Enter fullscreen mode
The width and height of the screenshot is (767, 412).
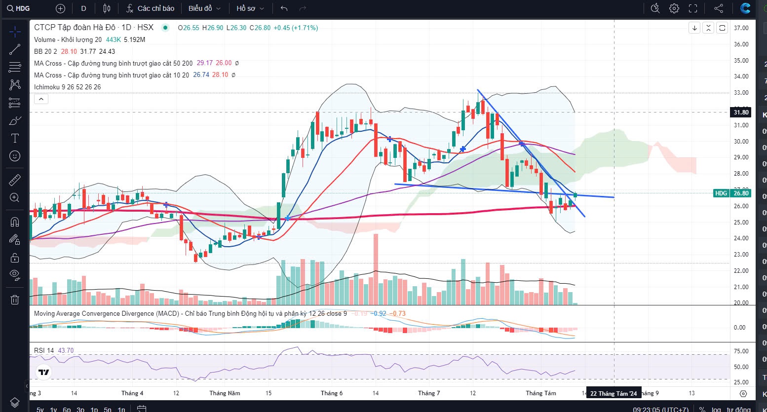(693, 8)
